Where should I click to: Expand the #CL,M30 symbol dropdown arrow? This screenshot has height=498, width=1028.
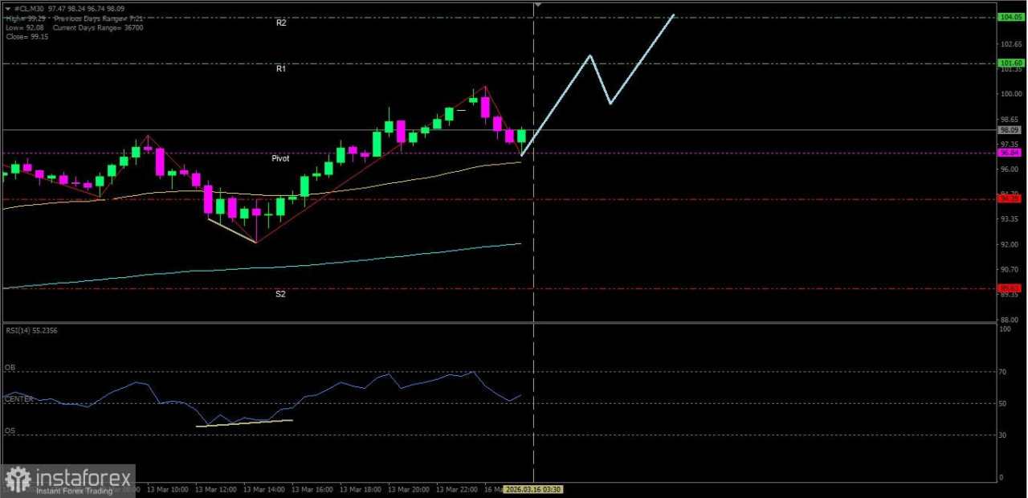(8, 8)
